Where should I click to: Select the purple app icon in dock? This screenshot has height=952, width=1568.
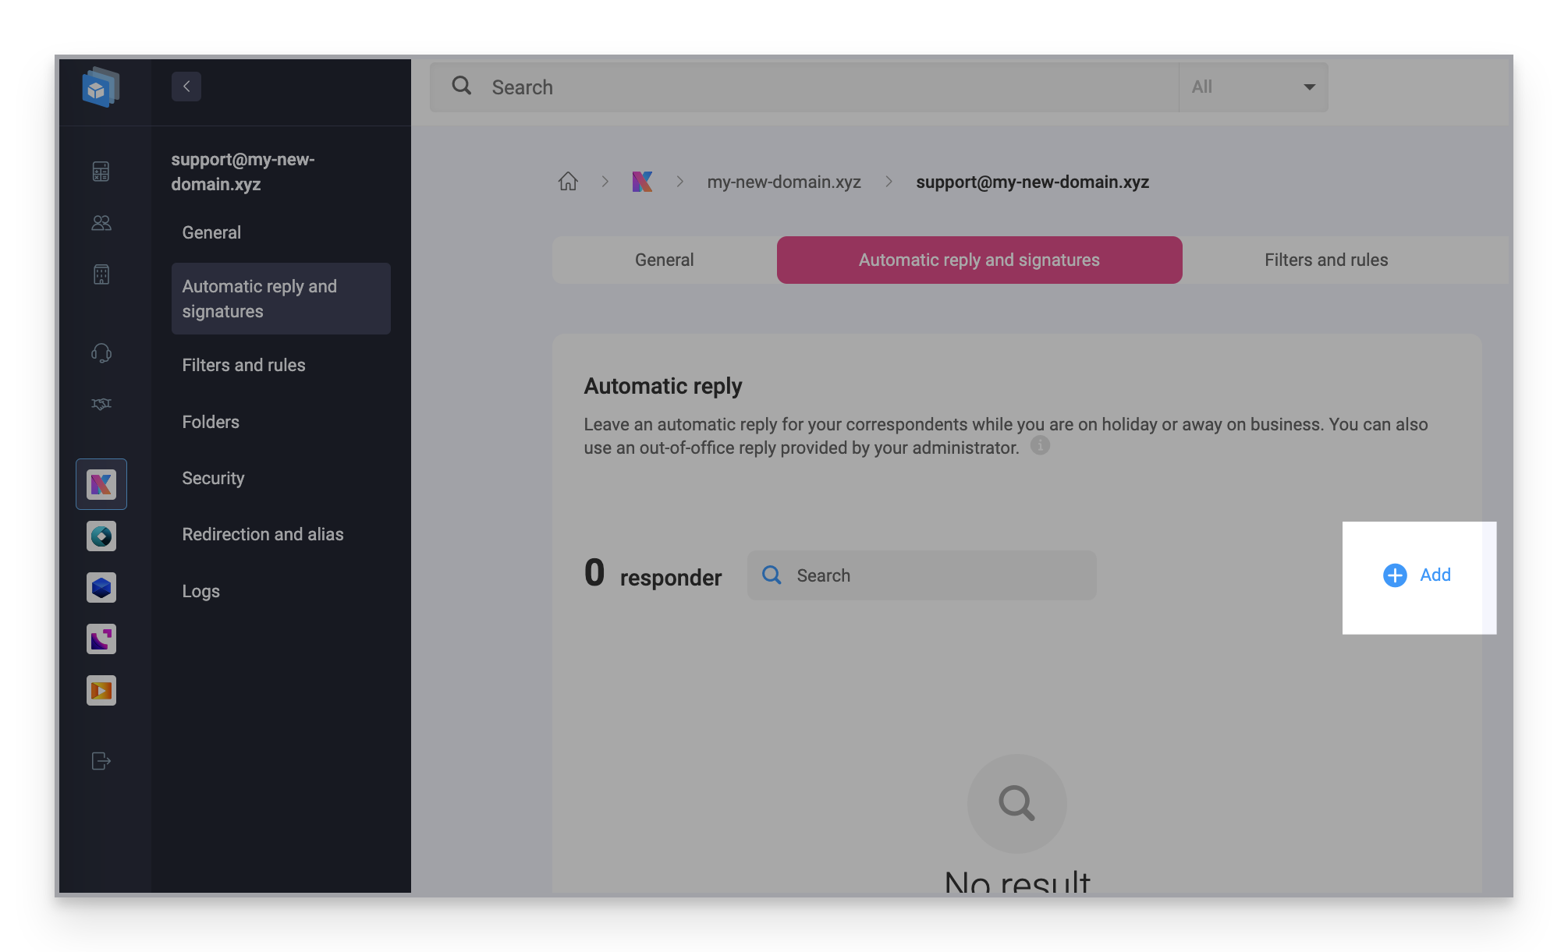click(x=101, y=639)
